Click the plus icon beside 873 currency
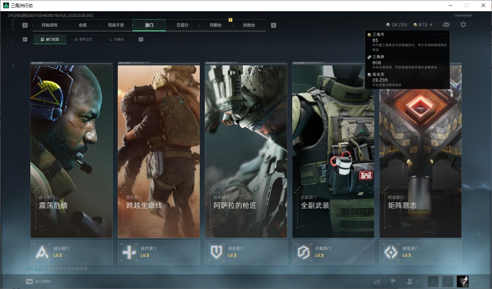Image resolution: width=492 pixels, height=289 pixels. 431,25
